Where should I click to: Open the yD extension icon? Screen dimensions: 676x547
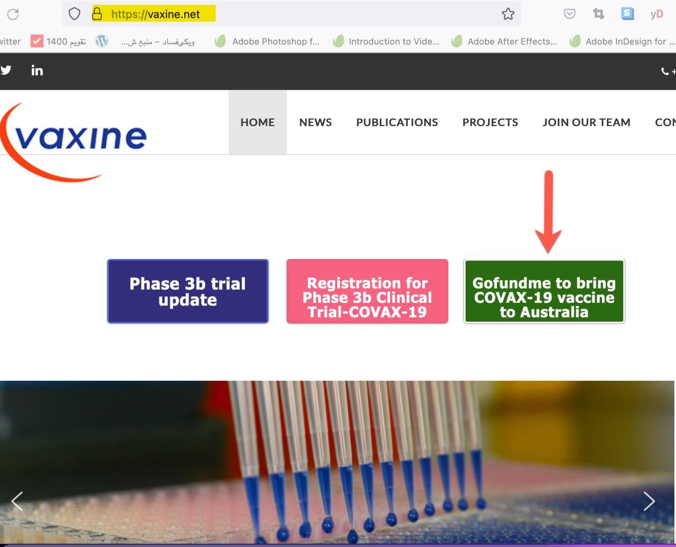[x=656, y=14]
